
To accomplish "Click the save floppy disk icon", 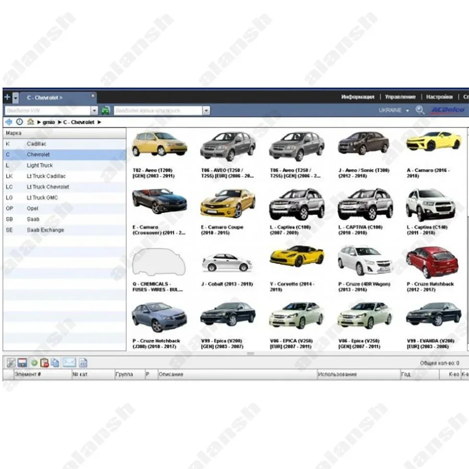I will (22, 363).
